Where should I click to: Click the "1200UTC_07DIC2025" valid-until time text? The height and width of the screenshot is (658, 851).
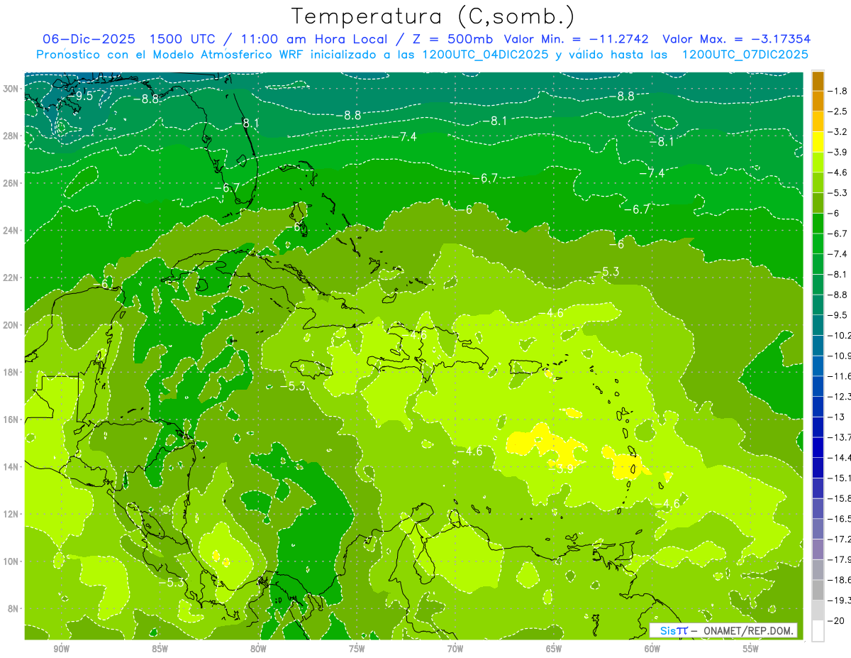click(x=745, y=55)
